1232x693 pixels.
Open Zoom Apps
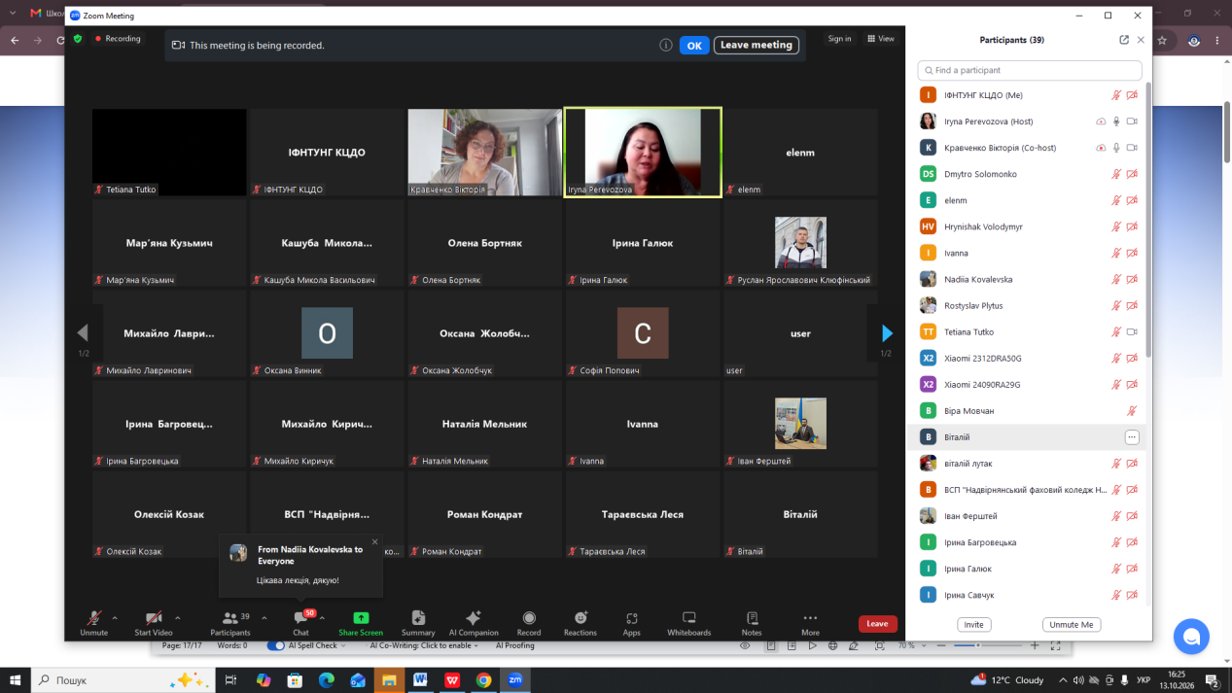pyautogui.click(x=632, y=622)
